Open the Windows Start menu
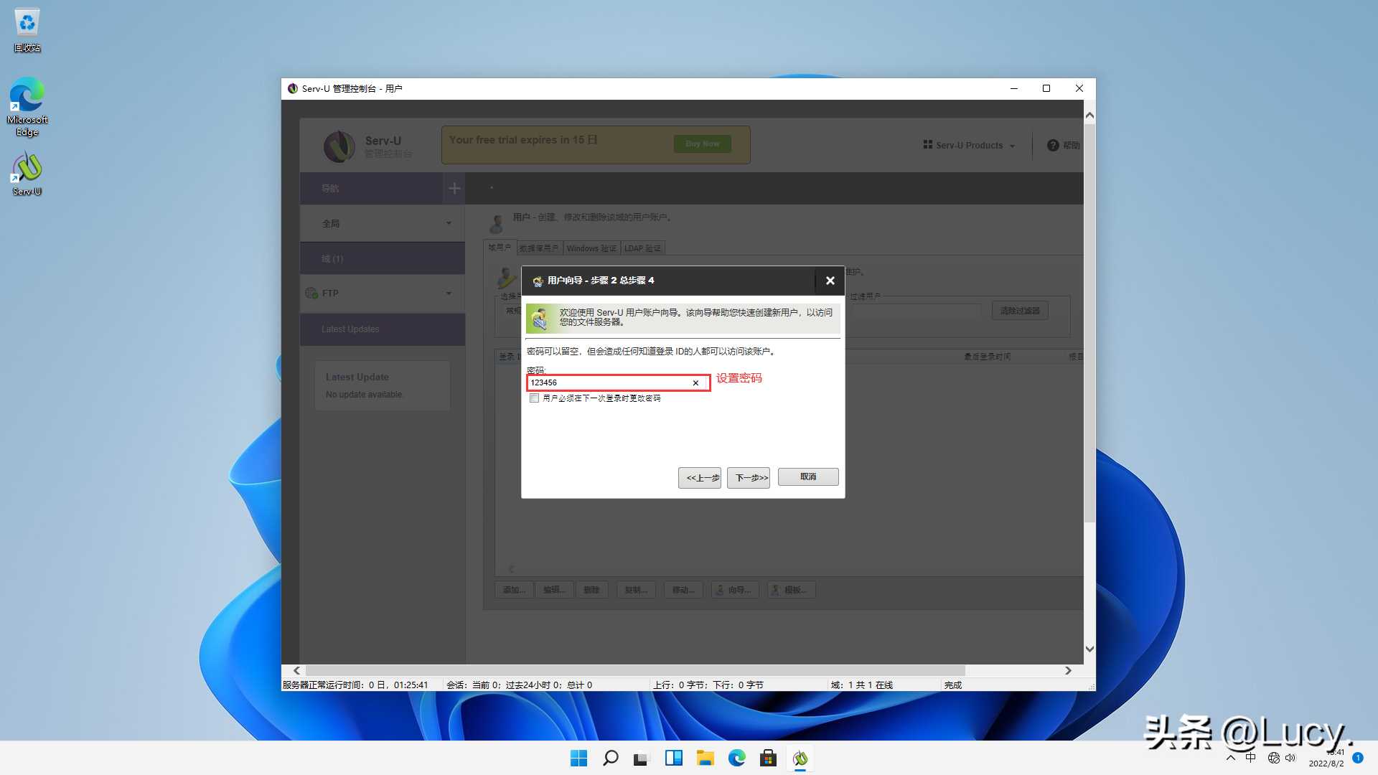Screen dimensions: 1378x775 [x=578, y=758]
